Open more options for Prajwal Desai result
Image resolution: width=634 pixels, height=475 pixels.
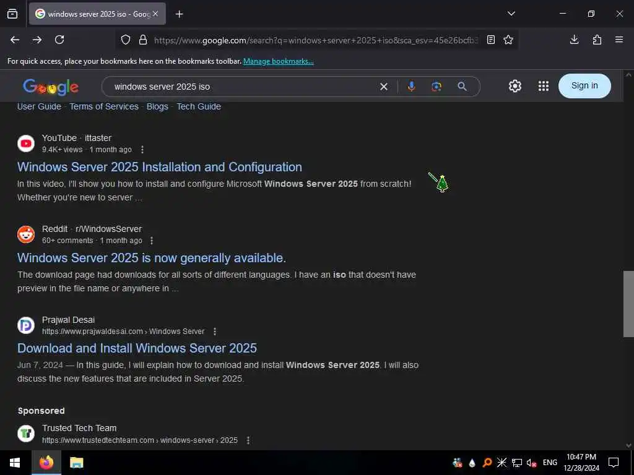(x=215, y=332)
